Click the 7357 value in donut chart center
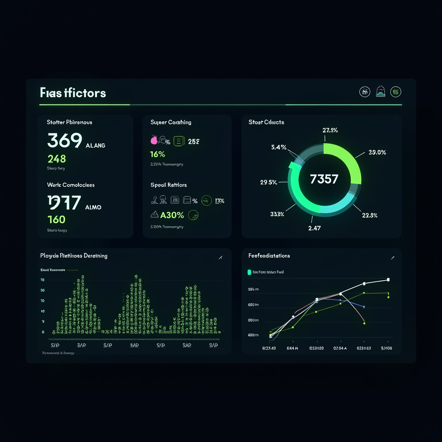Image resolution: width=442 pixels, height=442 pixels. 324,179
